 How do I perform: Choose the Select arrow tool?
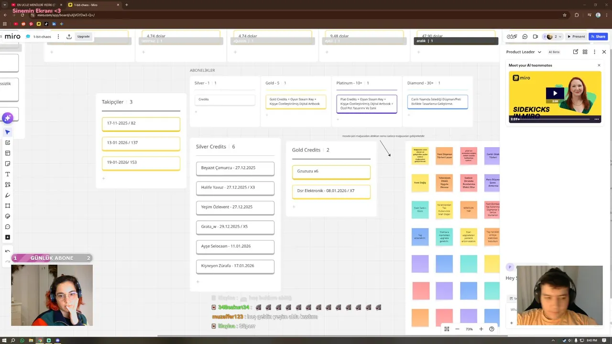(x=8, y=132)
